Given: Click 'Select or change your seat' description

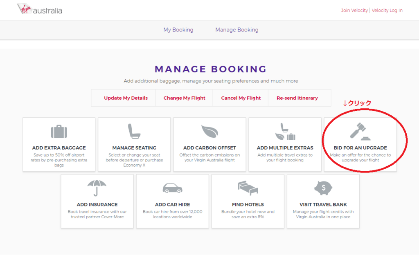Looking at the screenshot, I should point(134,160).
